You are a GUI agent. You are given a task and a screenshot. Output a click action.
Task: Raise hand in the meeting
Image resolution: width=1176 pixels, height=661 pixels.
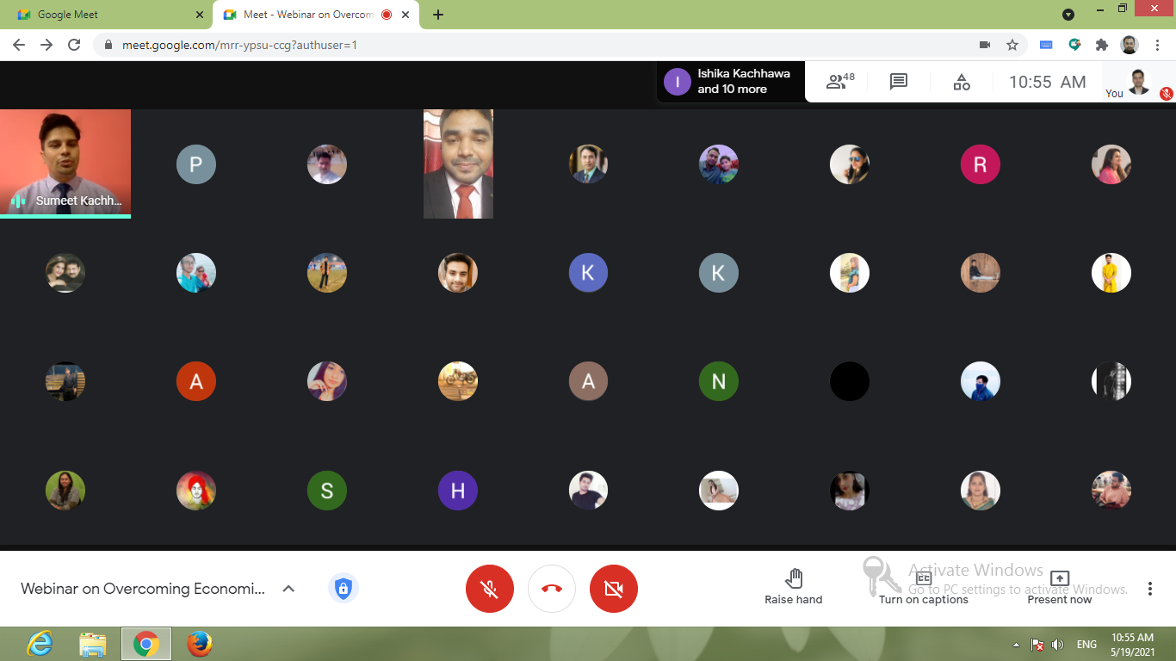(793, 587)
